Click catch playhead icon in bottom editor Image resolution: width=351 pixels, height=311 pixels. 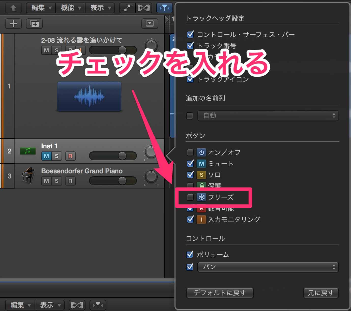tap(98, 305)
